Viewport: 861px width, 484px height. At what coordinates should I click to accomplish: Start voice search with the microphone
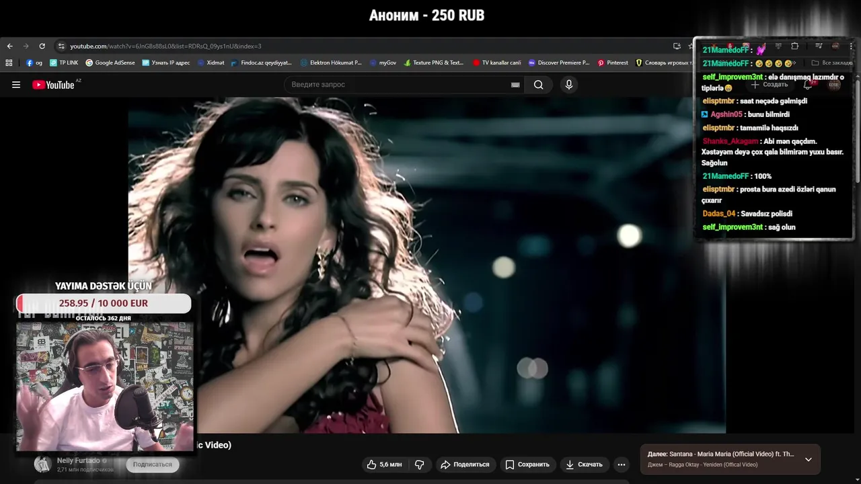(569, 85)
